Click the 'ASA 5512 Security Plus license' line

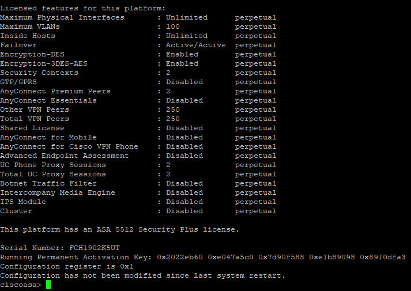(x=119, y=229)
